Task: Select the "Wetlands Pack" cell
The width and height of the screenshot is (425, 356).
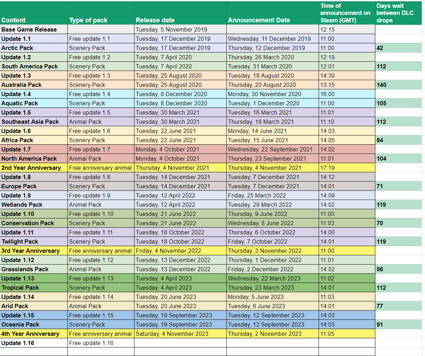Action: [x=34, y=205]
